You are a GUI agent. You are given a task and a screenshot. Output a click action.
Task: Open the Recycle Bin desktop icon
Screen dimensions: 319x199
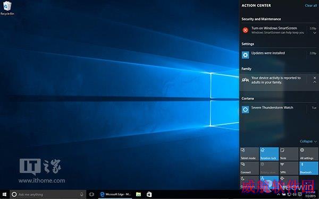tap(7, 8)
